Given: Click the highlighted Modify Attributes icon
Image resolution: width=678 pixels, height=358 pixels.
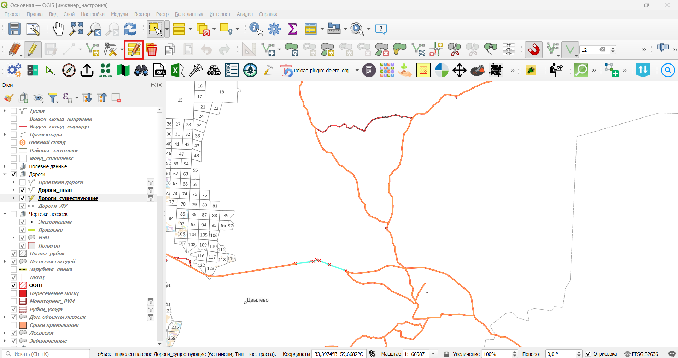Looking at the screenshot, I should click(x=134, y=49).
